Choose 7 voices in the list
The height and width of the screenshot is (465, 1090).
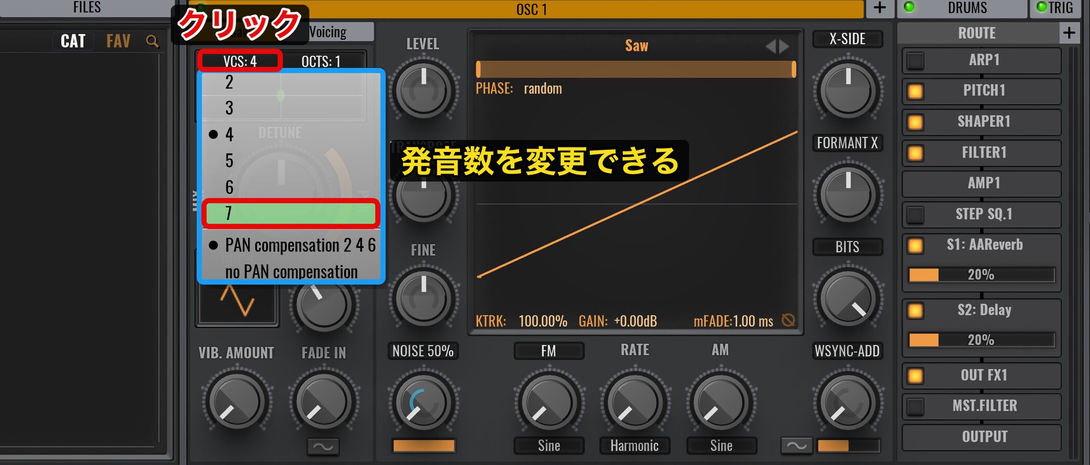coord(291,213)
